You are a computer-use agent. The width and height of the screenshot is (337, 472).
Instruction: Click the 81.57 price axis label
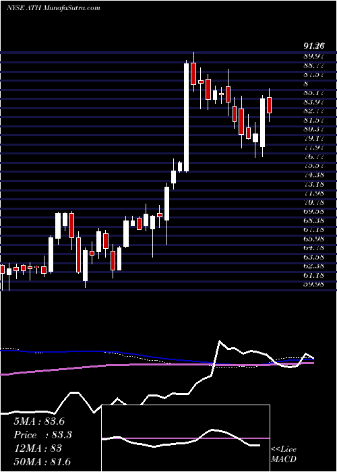(314, 120)
